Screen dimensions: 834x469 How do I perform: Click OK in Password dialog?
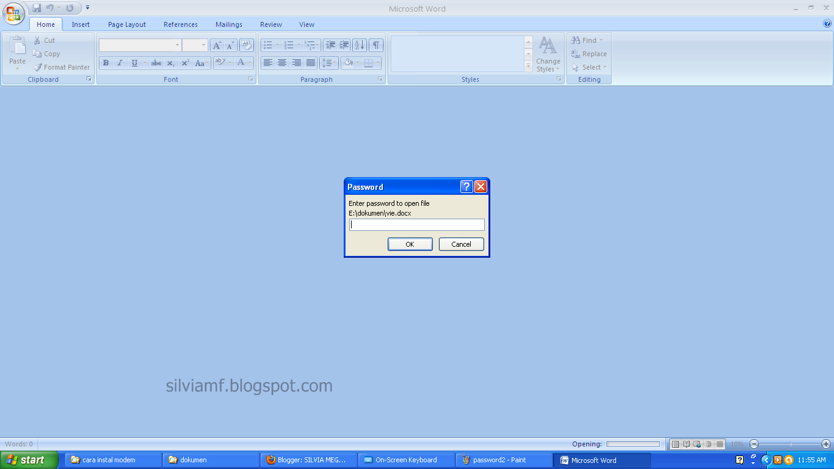[x=410, y=244]
